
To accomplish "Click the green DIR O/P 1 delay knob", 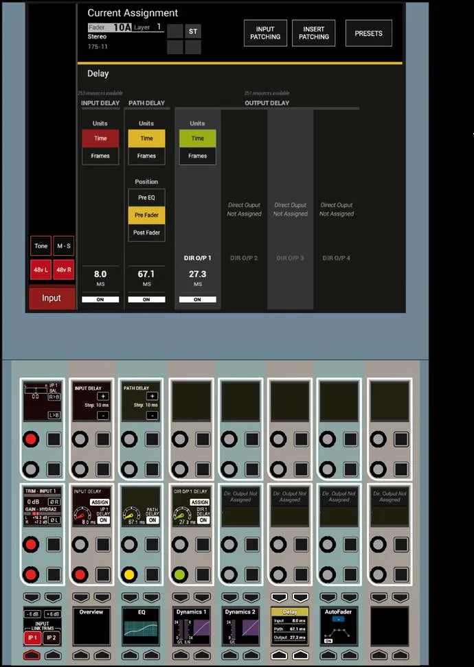I will pyautogui.click(x=180, y=574).
